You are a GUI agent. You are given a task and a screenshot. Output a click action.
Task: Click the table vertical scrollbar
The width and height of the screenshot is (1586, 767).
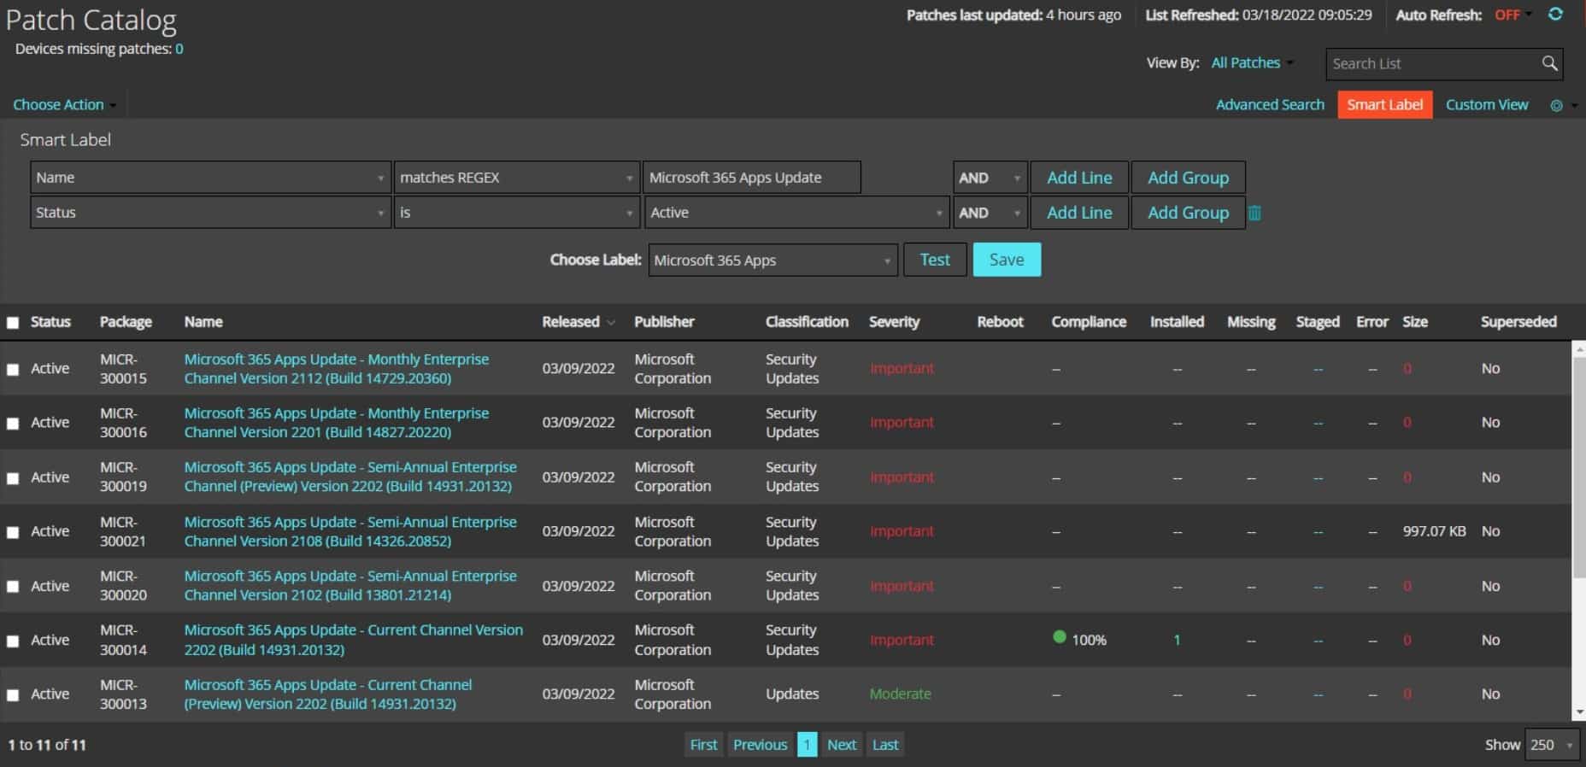point(1579,468)
